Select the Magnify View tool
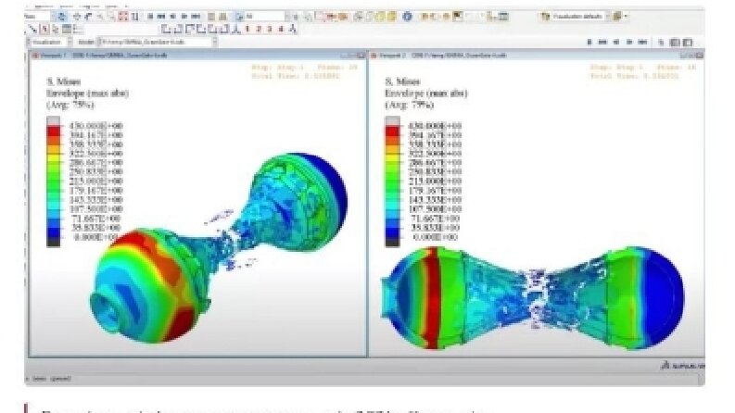Image resolution: width=735 pixels, height=413 pixels. click(x=100, y=17)
